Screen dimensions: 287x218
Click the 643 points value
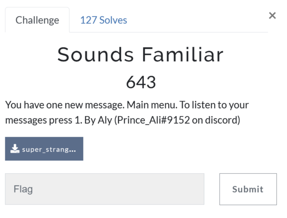coord(141,82)
